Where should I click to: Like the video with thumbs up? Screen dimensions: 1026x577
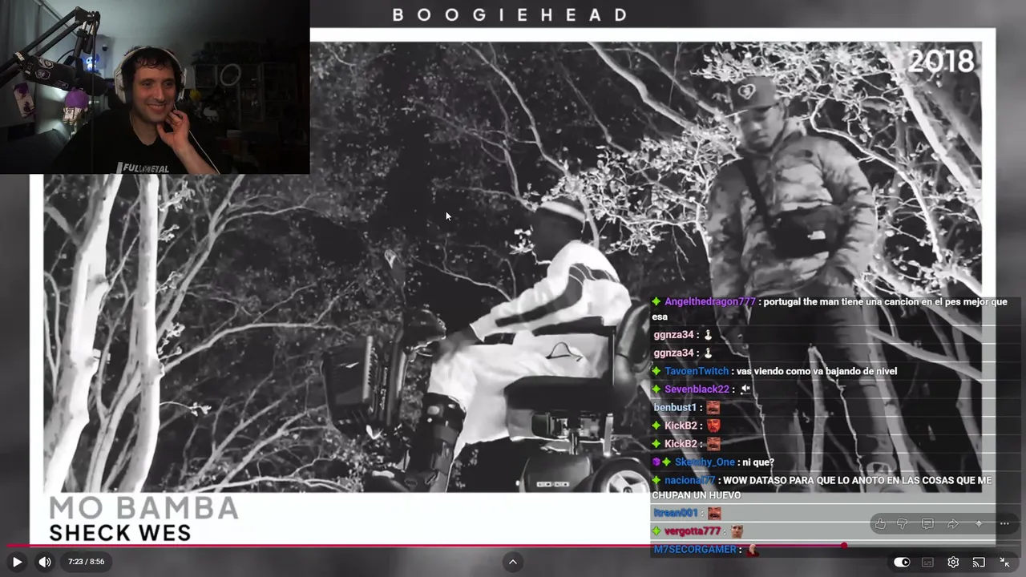point(880,524)
